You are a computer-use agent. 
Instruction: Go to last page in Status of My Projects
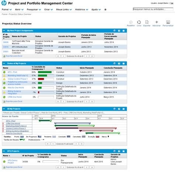tap(92, 102)
